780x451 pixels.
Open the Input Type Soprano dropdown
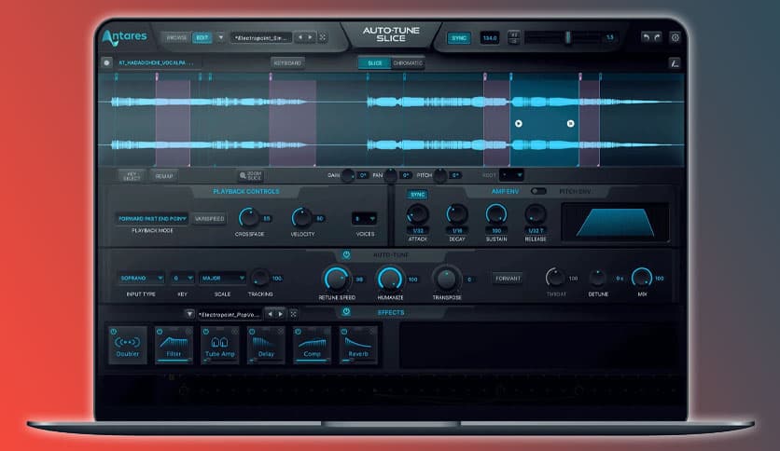point(141,279)
